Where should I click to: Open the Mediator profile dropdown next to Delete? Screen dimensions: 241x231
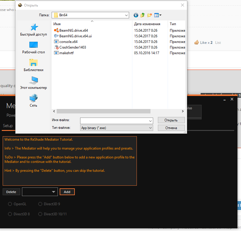[x=40, y=192]
